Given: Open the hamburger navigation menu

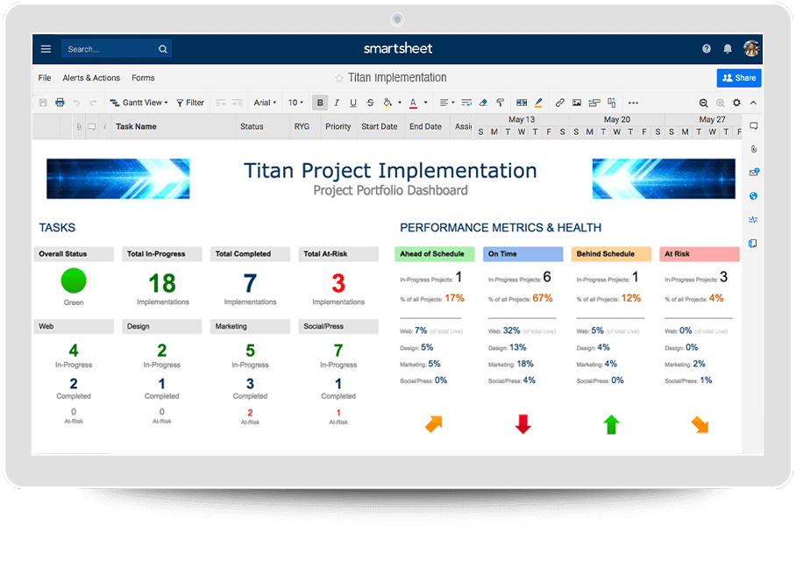Looking at the screenshot, I should pyautogui.click(x=46, y=49).
